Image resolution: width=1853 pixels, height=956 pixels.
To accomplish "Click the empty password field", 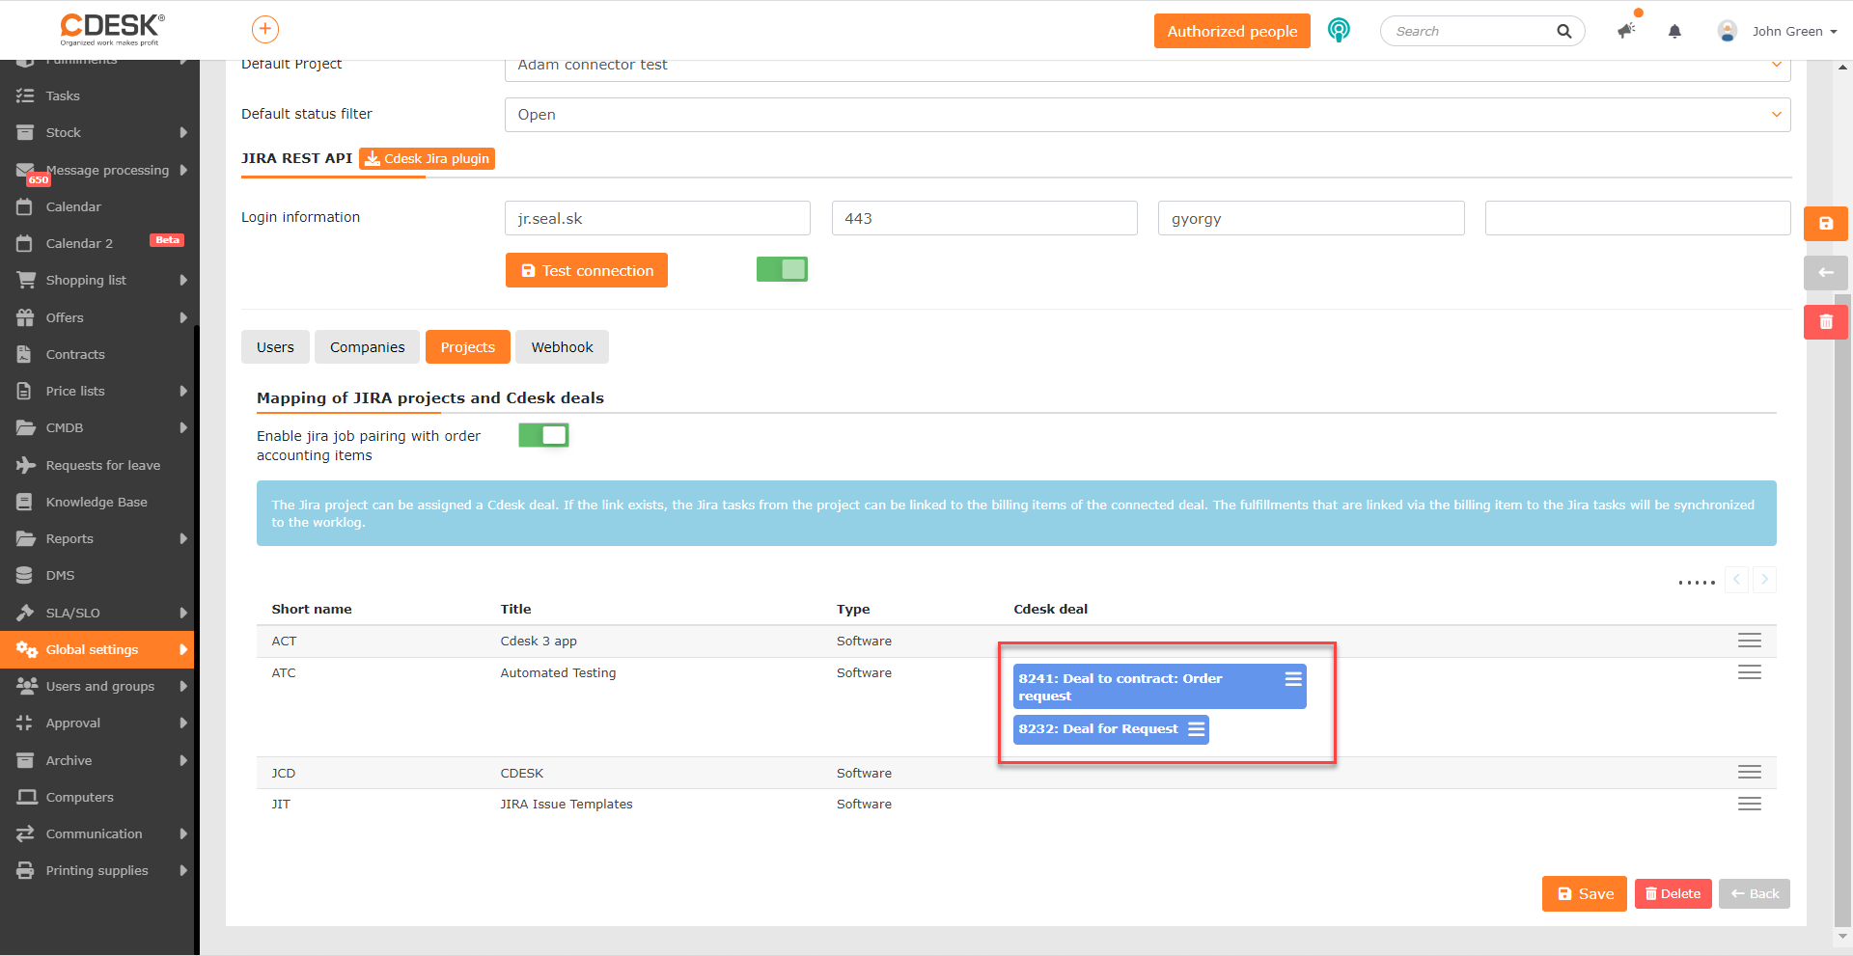I will pyautogui.click(x=1638, y=218).
